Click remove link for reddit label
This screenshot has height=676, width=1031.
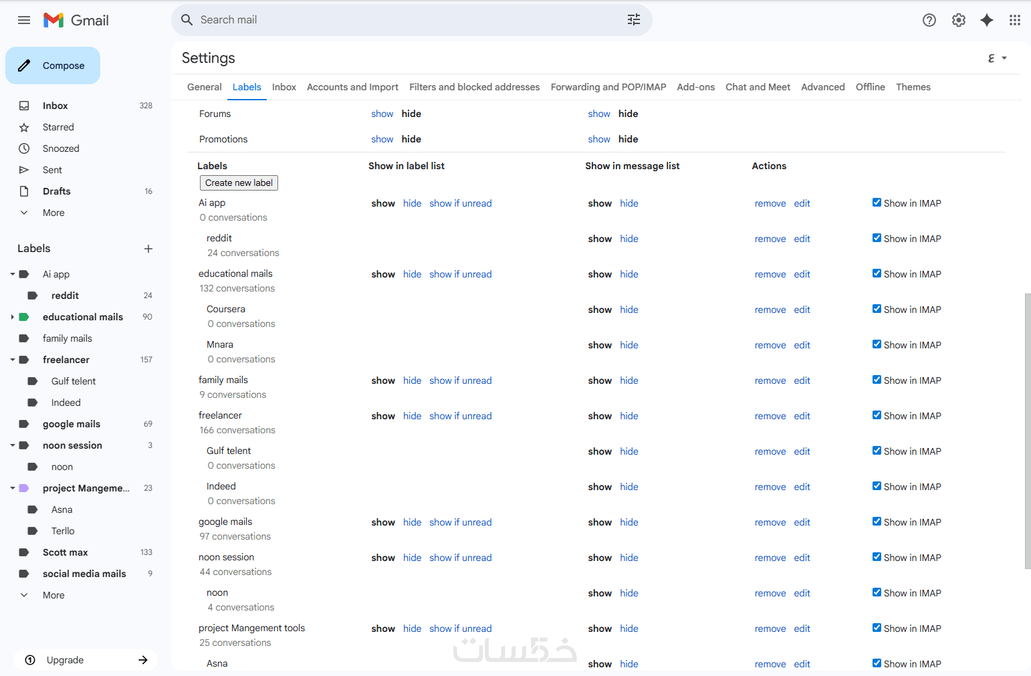click(770, 239)
